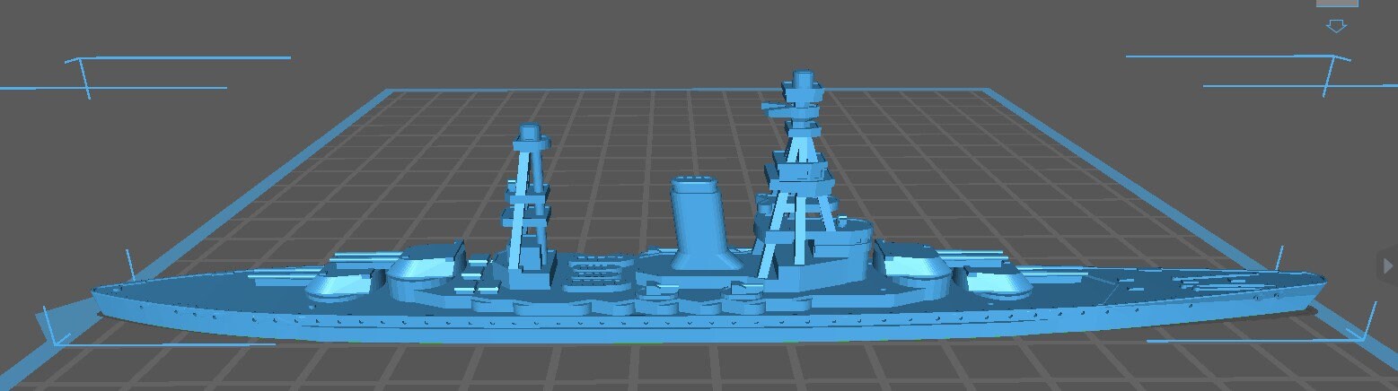This screenshot has width=1398, height=391.
Task: Click the gray rectangle button in top-right corner
Action: click(1336, 3)
